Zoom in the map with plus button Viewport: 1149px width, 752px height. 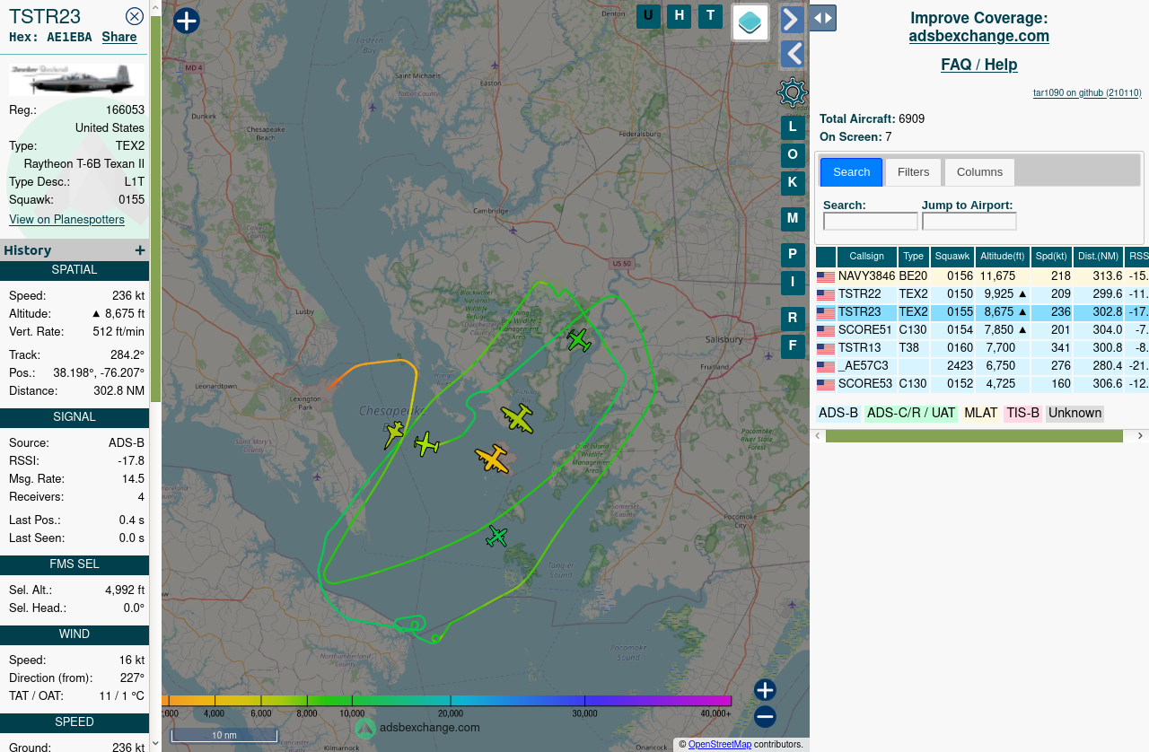765,690
